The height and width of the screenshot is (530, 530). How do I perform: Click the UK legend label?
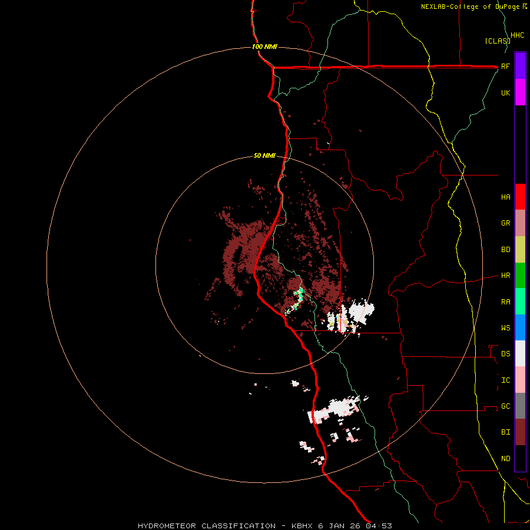(505, 92)
